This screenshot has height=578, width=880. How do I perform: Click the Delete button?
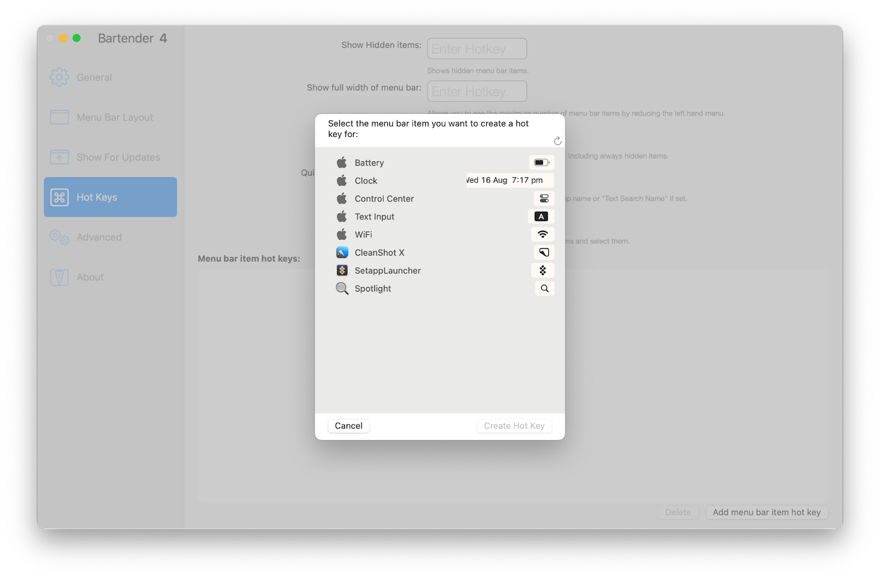tap(678, 512)
